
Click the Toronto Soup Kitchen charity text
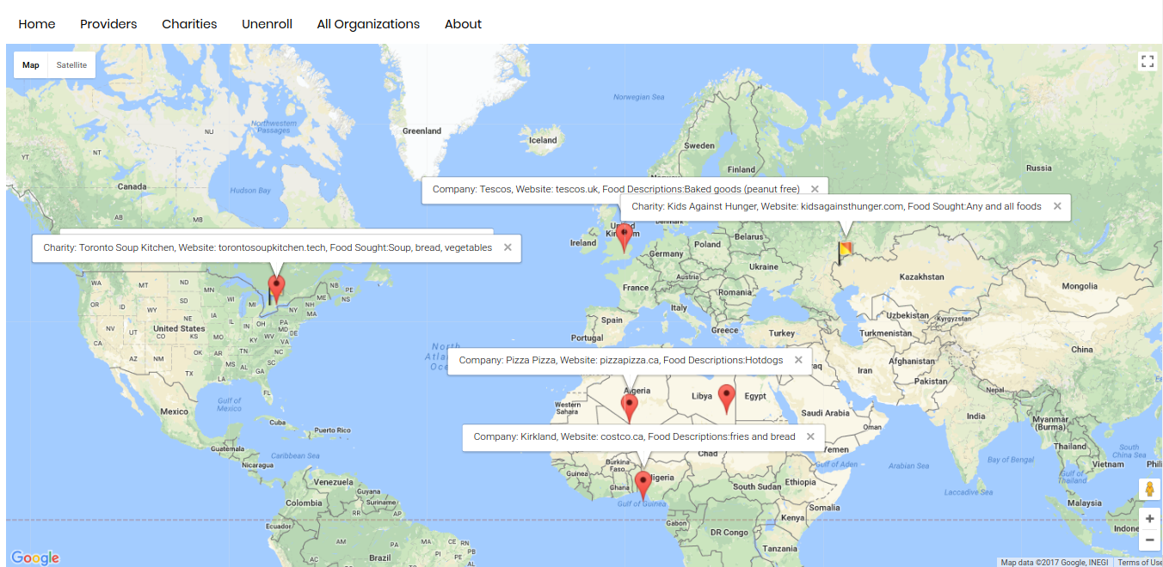pos(268,247)
